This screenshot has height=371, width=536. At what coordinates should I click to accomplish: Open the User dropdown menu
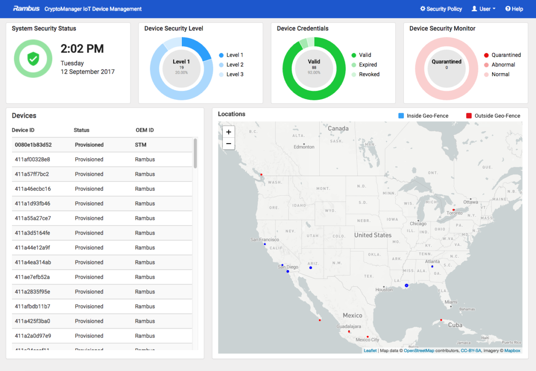484,9
